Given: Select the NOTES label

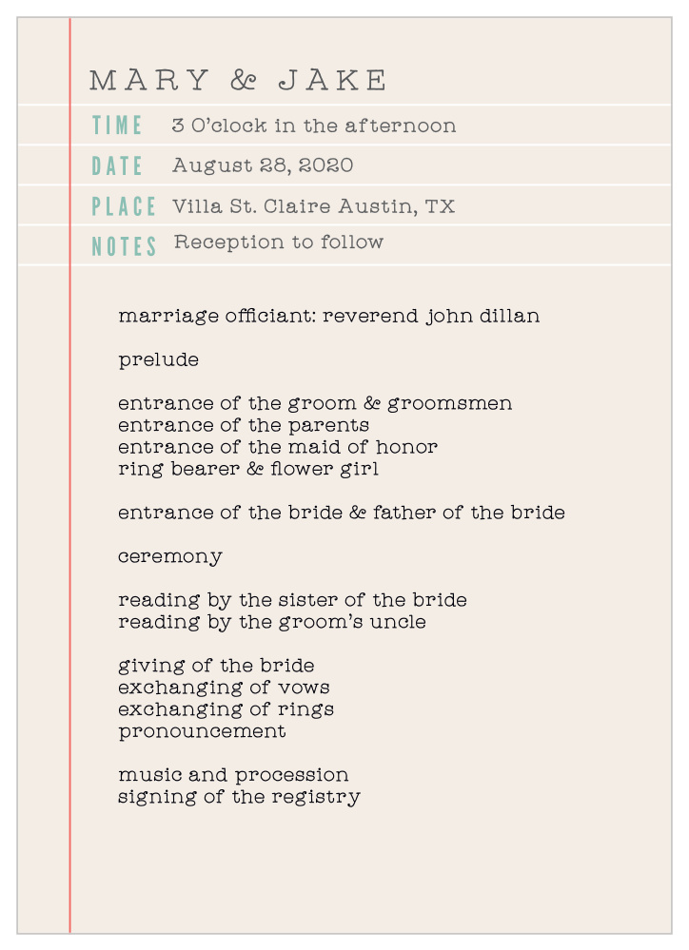Looking at the screenshot, I should point(125,246).
